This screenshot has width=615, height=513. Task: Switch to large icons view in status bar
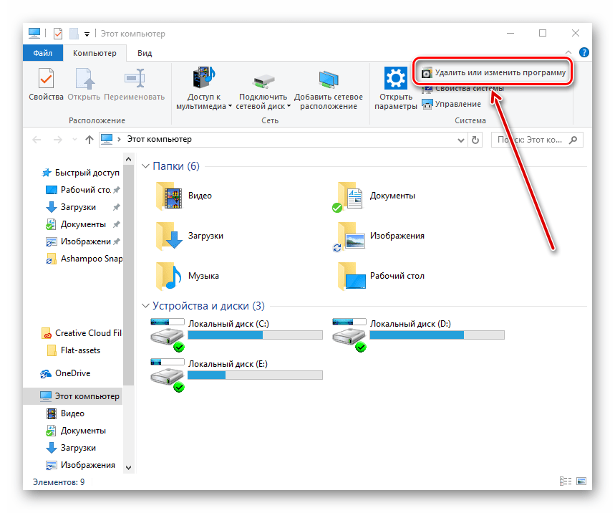click(581, 482)
